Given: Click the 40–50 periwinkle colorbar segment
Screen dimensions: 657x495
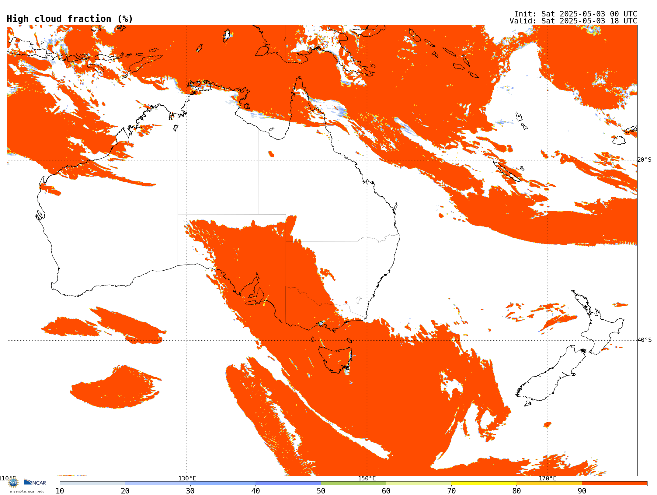Looking at the screenshot, I should coord(288,483).
